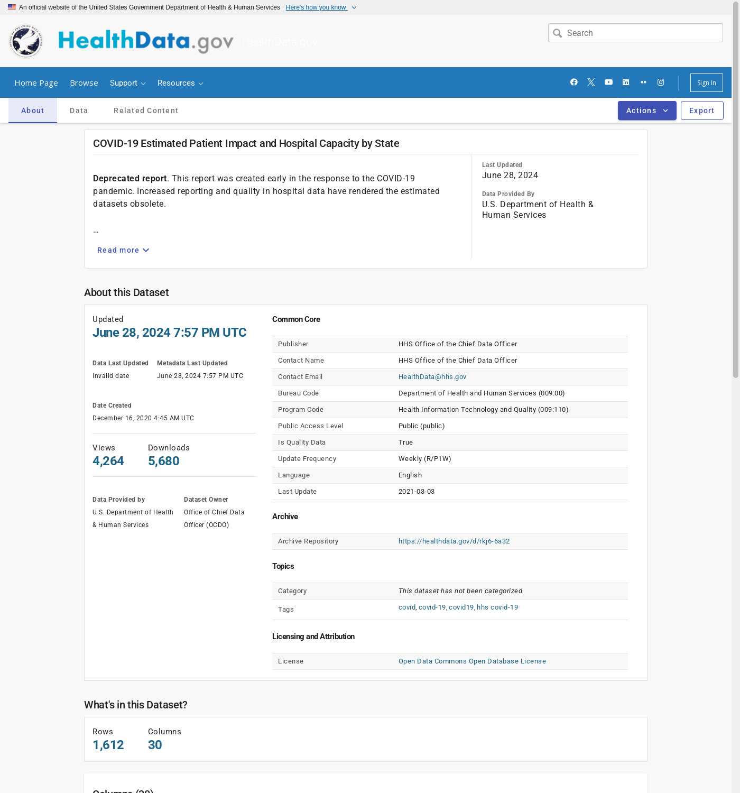Click the Instagram icon

pos(661,82)
